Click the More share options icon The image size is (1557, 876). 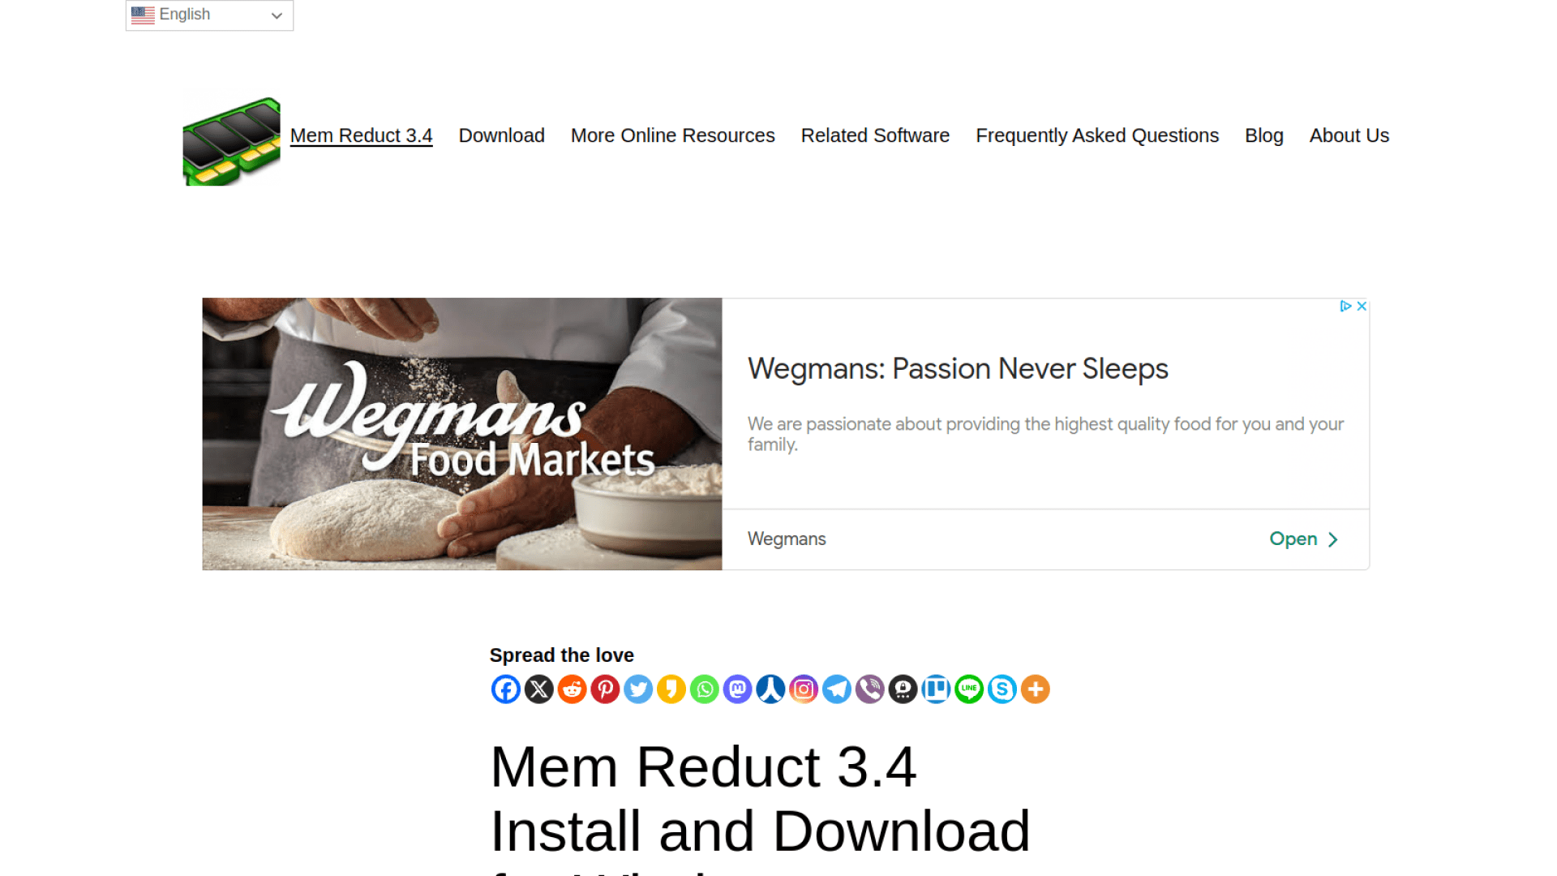(x=1034, y=689)
